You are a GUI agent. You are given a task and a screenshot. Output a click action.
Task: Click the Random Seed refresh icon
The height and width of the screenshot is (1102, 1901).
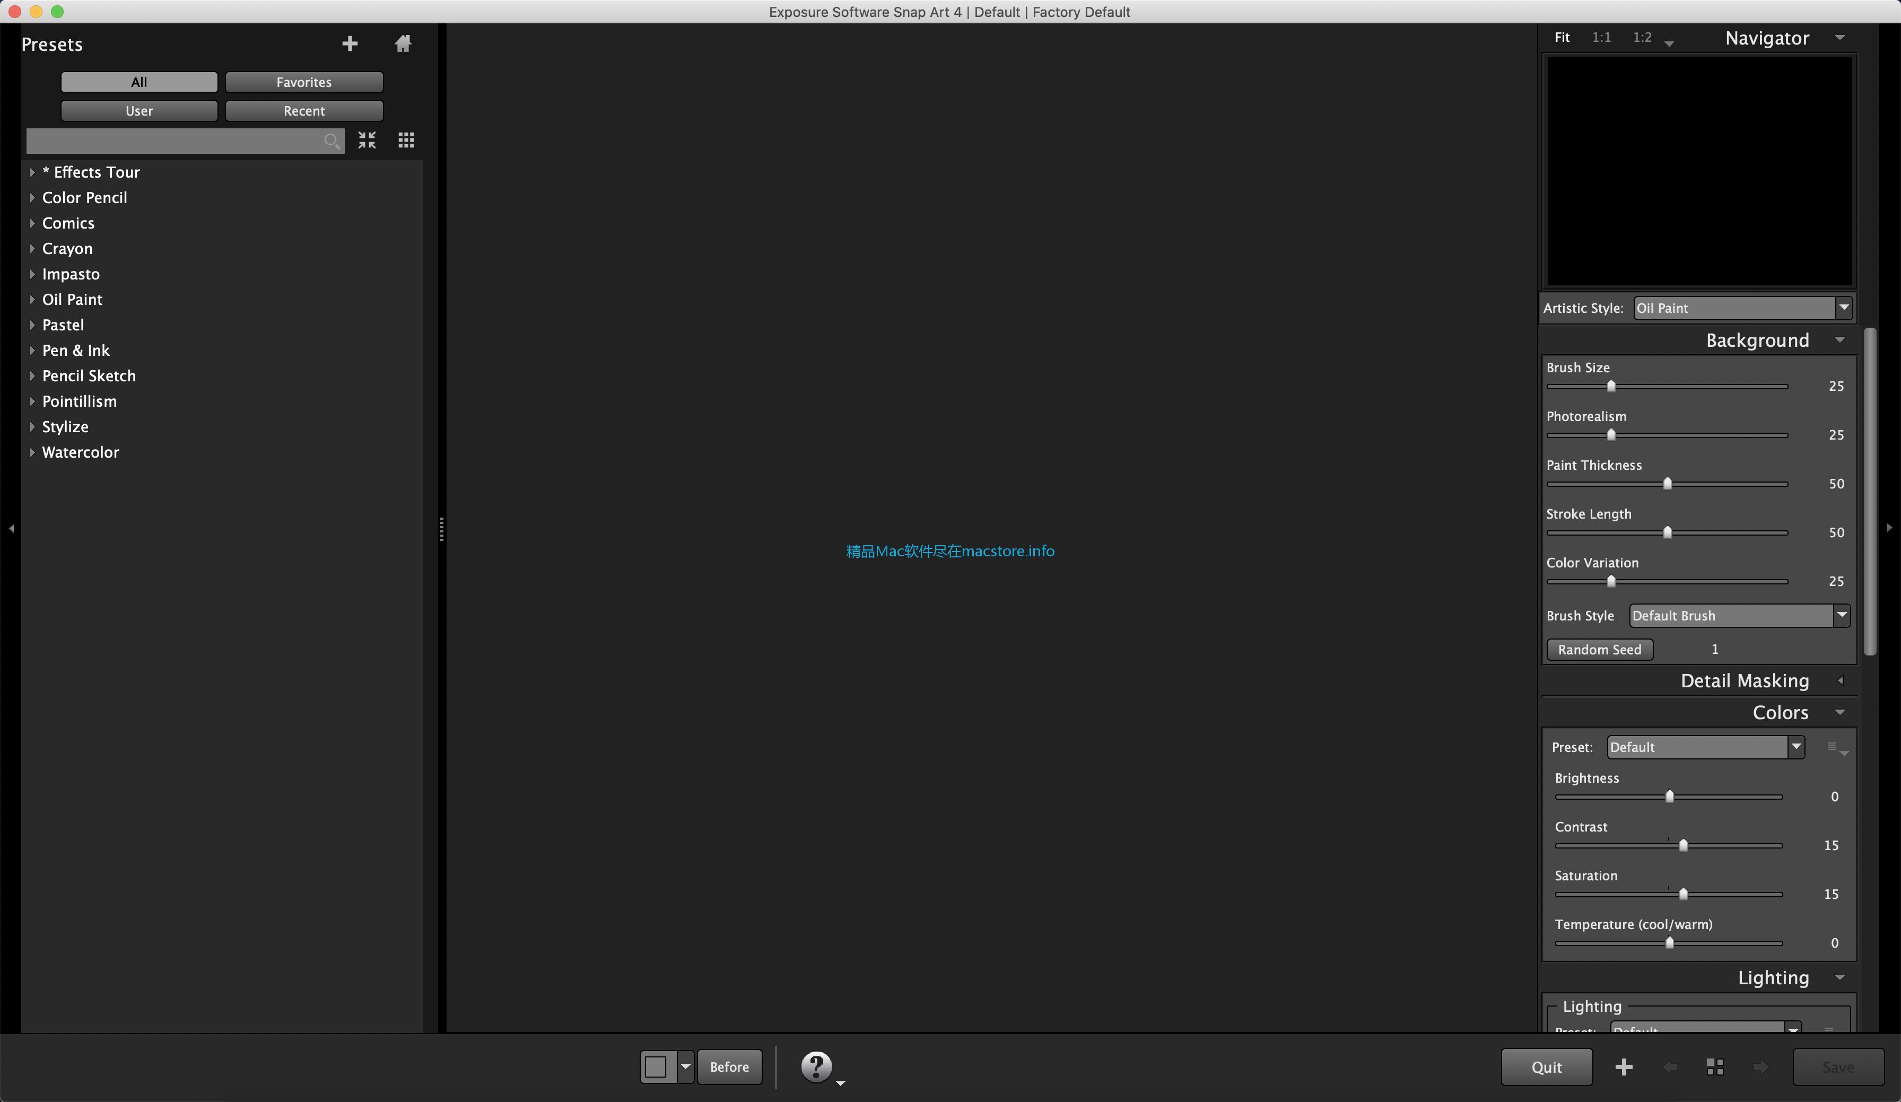(x=1598, y=648)
